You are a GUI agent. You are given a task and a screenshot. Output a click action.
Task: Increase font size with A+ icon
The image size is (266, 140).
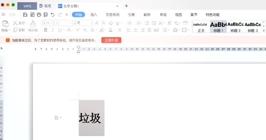(x=97, y=23)
